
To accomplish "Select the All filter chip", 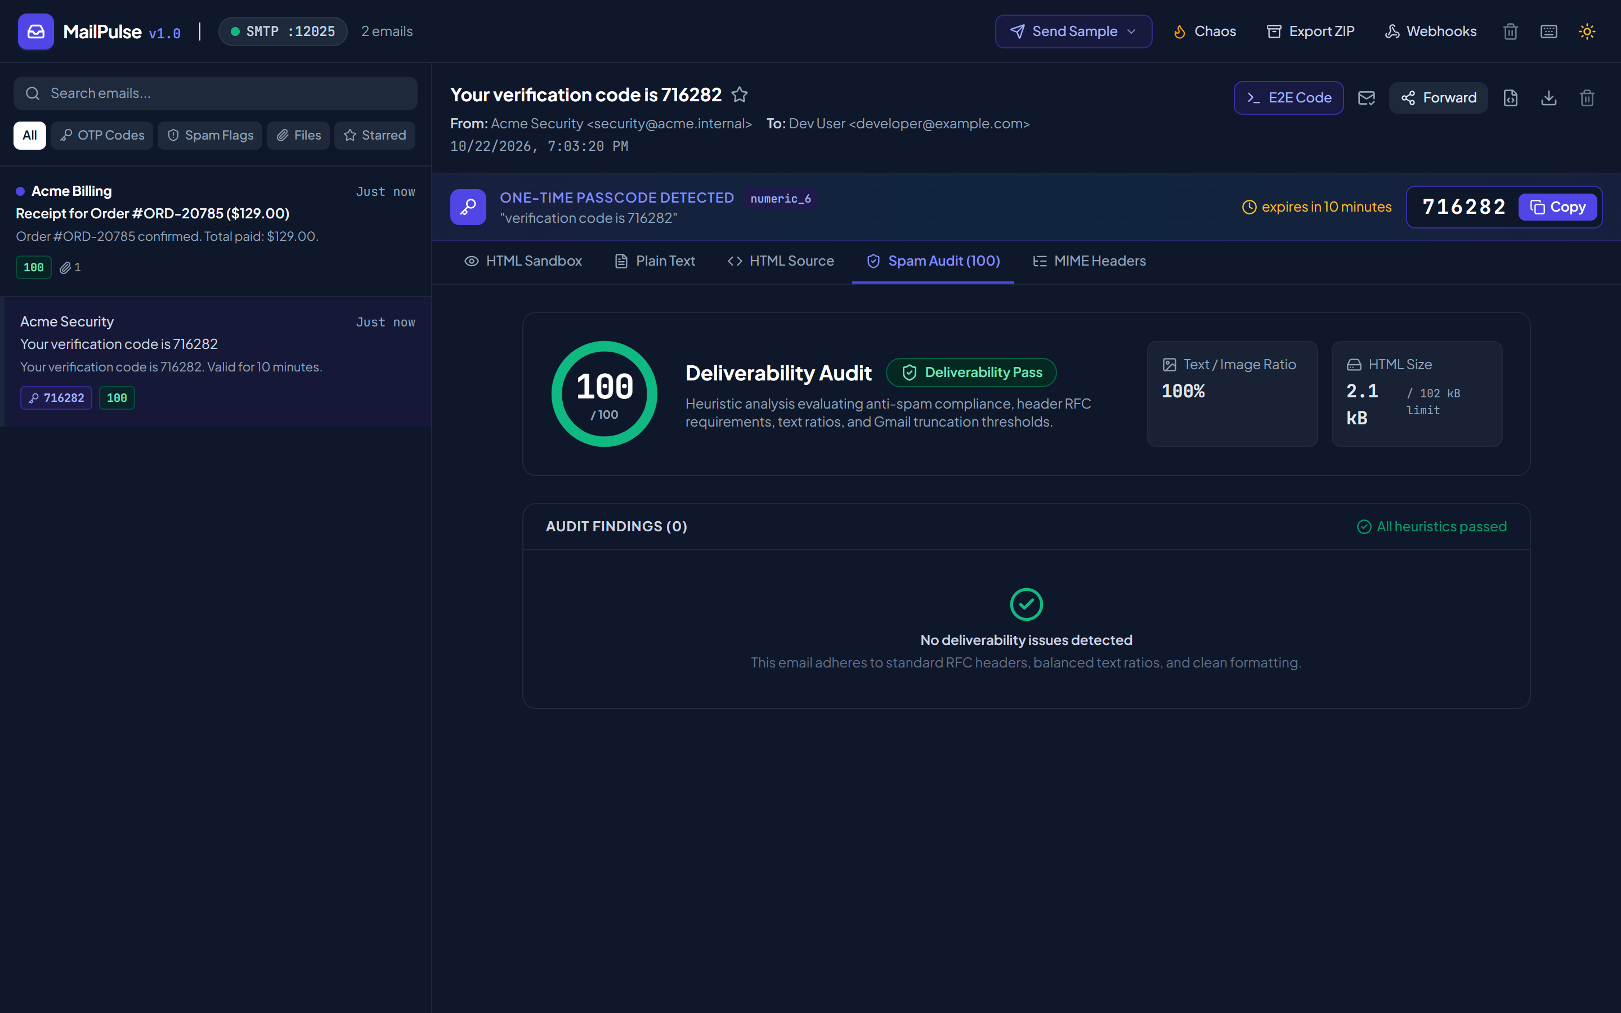I will pos(29,135).
